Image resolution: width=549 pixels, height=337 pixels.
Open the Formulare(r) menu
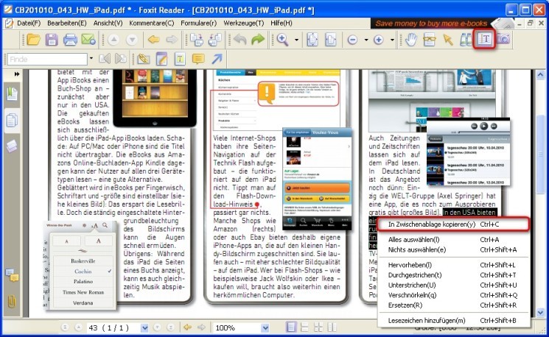pos(198,23)
